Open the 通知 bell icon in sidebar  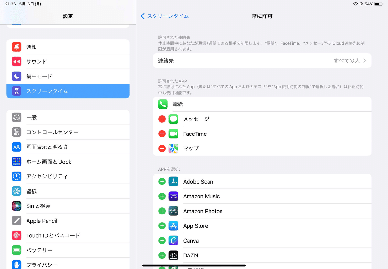click(x=16, y=47)
